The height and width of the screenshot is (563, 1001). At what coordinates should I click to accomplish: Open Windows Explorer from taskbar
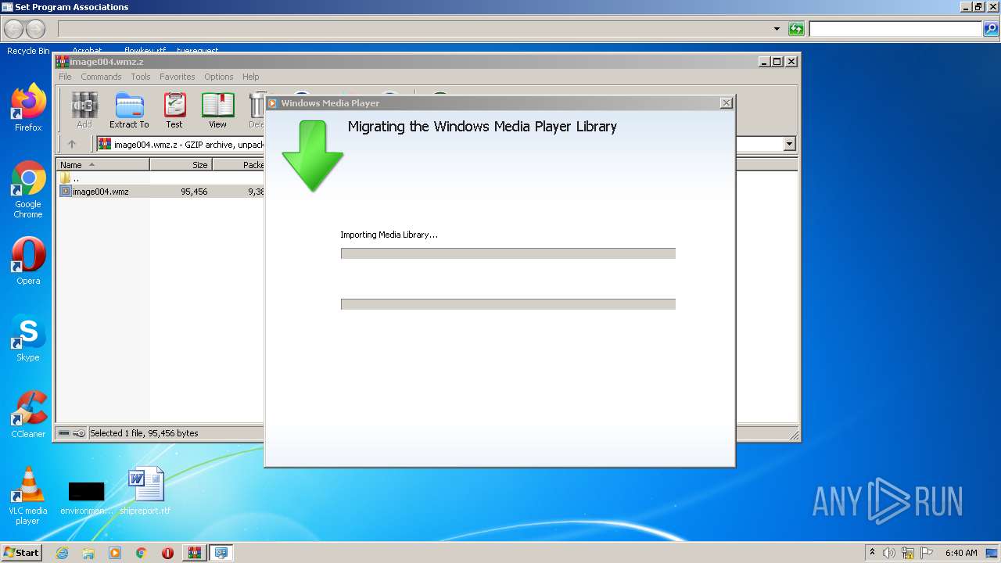88,553
